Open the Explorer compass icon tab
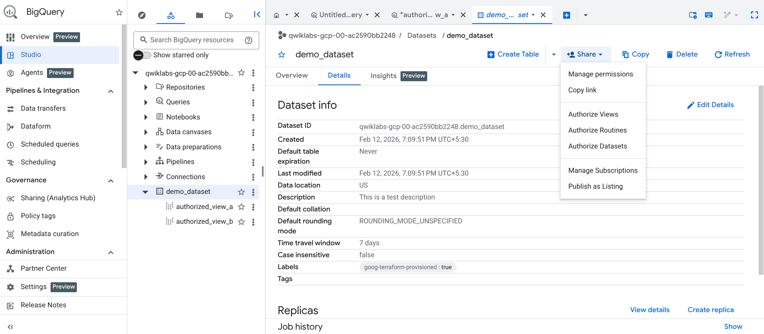The image size is (764, 334). point(142,15)
